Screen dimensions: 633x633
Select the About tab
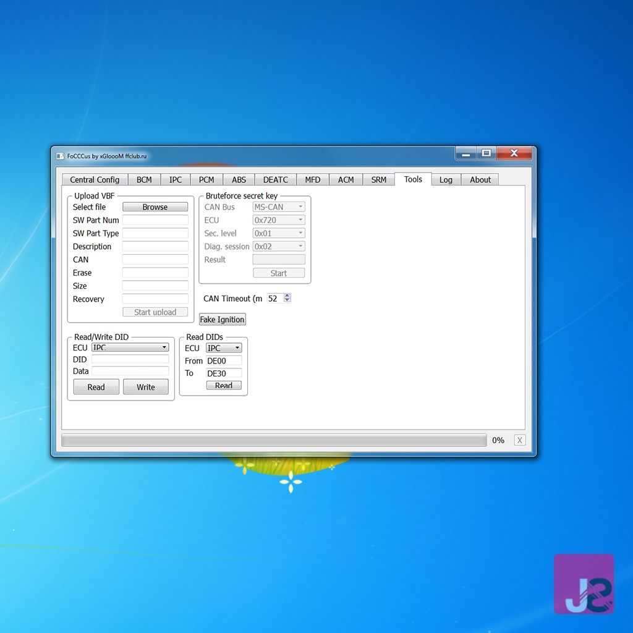click(x=480, y=180)
